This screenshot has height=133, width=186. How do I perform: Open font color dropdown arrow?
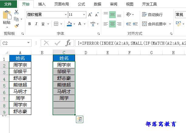[x=84, y=24]
